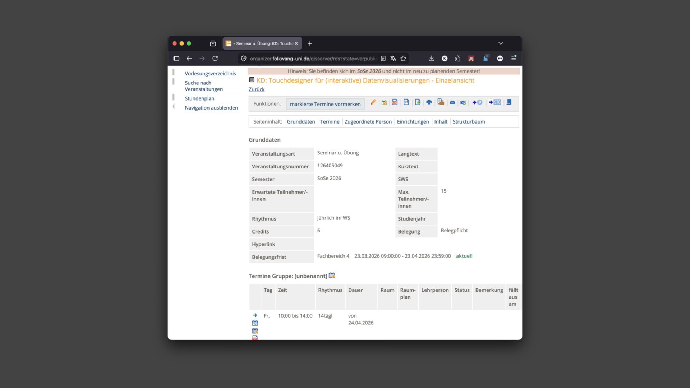690x388 pixels.
Task: Click the URL address bar
Action: pos(313,59)
